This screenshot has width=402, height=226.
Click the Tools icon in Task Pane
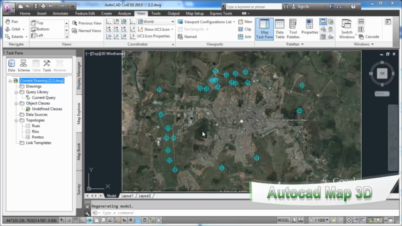pyautogui.click(x=47, y=65)
